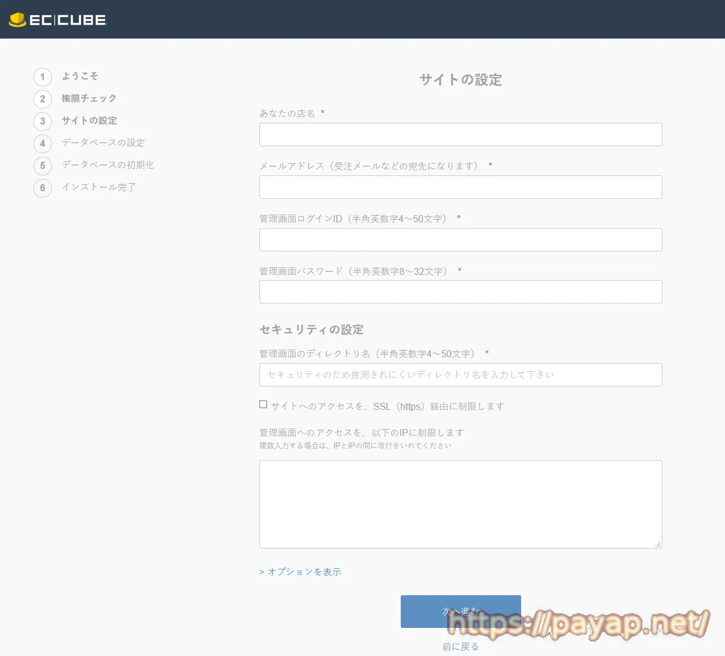Click the 管理画面ログインID input field

point(460,240)
